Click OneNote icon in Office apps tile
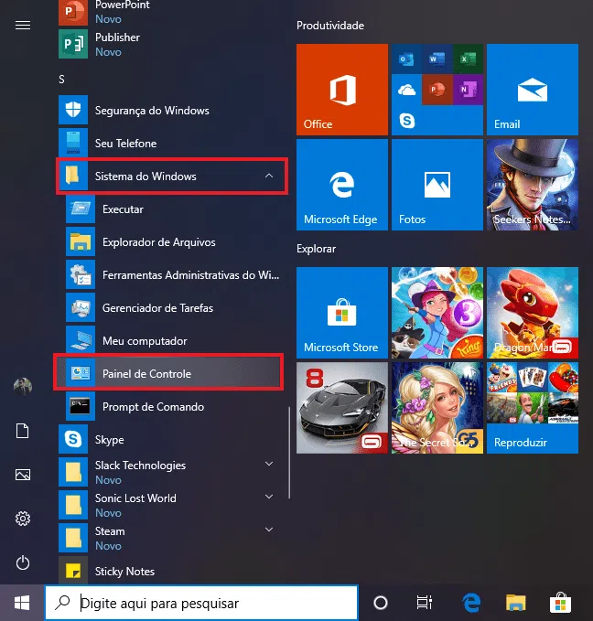This screenshot has height=621, width=593. 468,90
